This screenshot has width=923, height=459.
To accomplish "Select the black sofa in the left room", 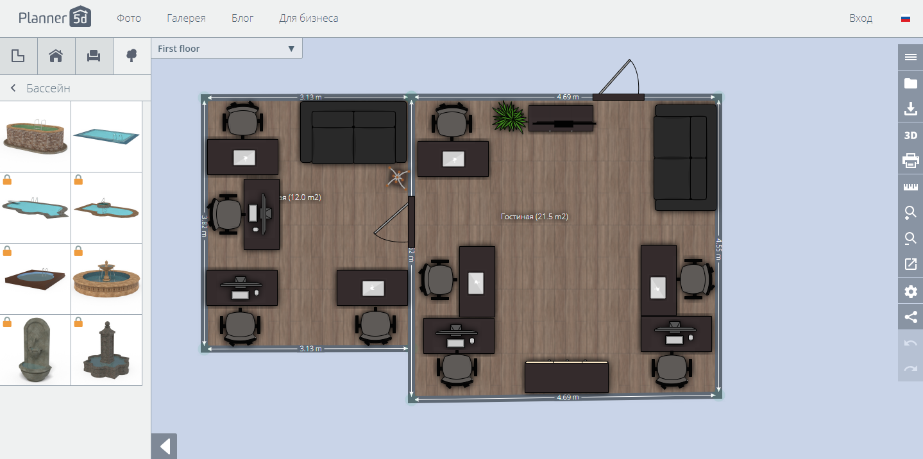I will click(353, 132).
